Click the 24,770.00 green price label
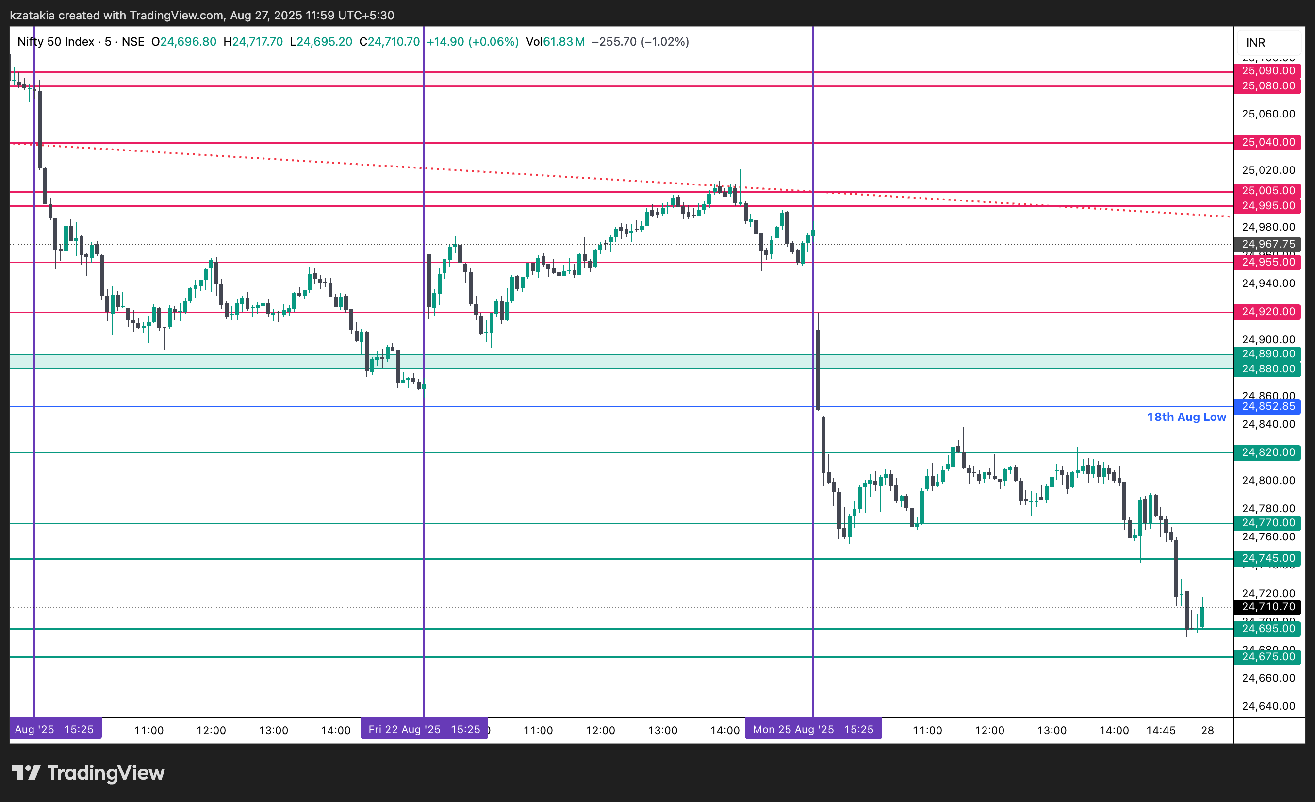Screen dimensions: 1315x802 [x=1267, y=523]
